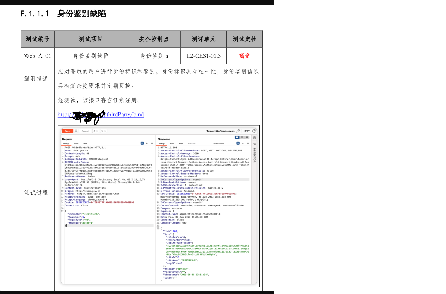This screenshot has height=294, width=446.
Task: Toggle the Response pretty-print icon
Action: tap(238, 143)
